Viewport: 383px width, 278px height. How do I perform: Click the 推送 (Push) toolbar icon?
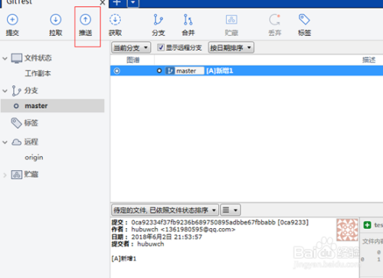pos(85,20)
